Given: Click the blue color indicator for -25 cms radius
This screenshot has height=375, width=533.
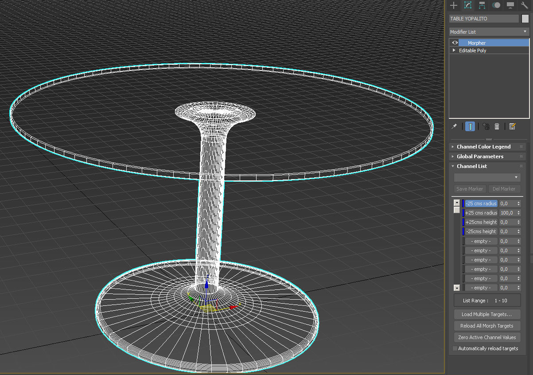Looking at the screenshot, I should (463, 203).
